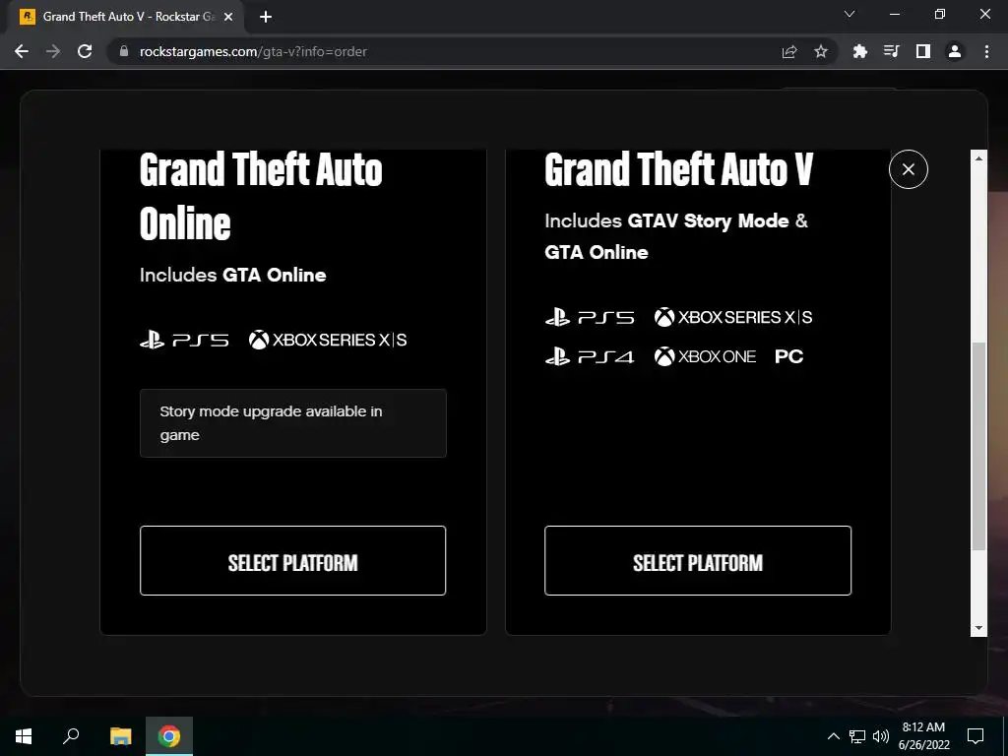Open the Chrome three-dot menu
This screenshot has height=756, width=1008.
click(986, 51)
